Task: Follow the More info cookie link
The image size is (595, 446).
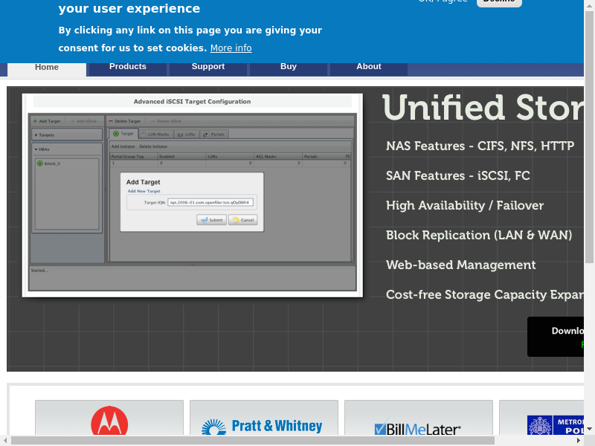Action: coord(231,48)
